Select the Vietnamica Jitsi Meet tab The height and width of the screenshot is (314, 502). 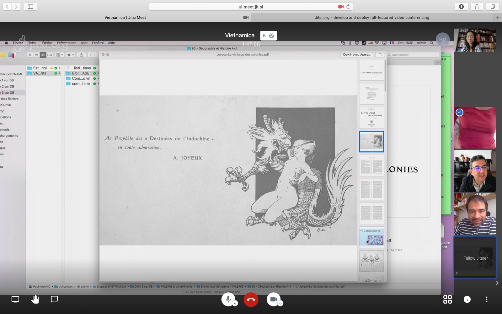(x=125, y=18)
